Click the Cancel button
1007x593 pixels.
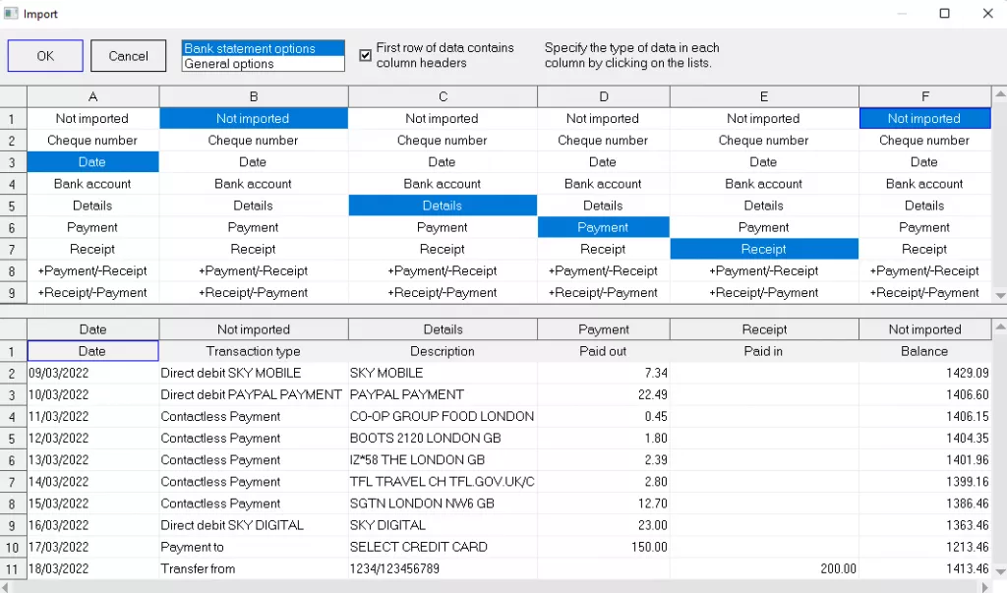[x=128, y=56]
